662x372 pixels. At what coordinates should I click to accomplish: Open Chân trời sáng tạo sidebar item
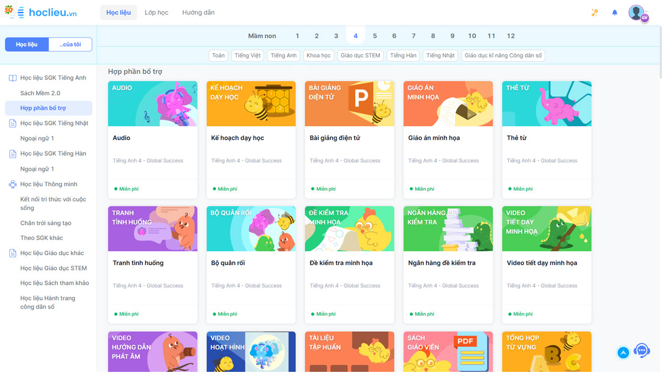pos(46,223)
